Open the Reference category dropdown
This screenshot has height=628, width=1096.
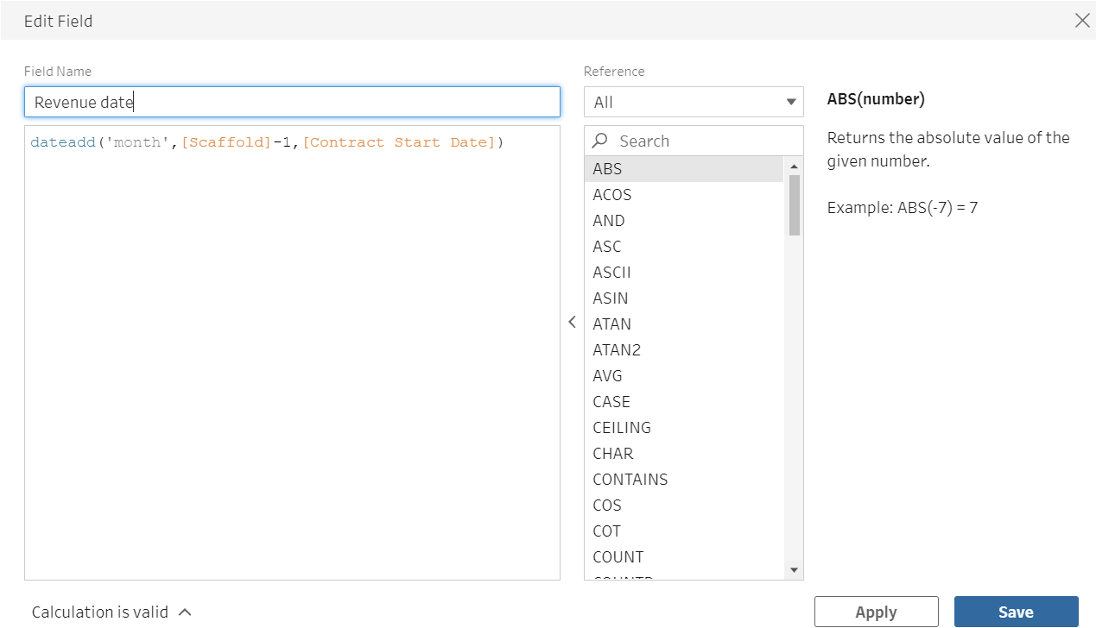[694, 102]
